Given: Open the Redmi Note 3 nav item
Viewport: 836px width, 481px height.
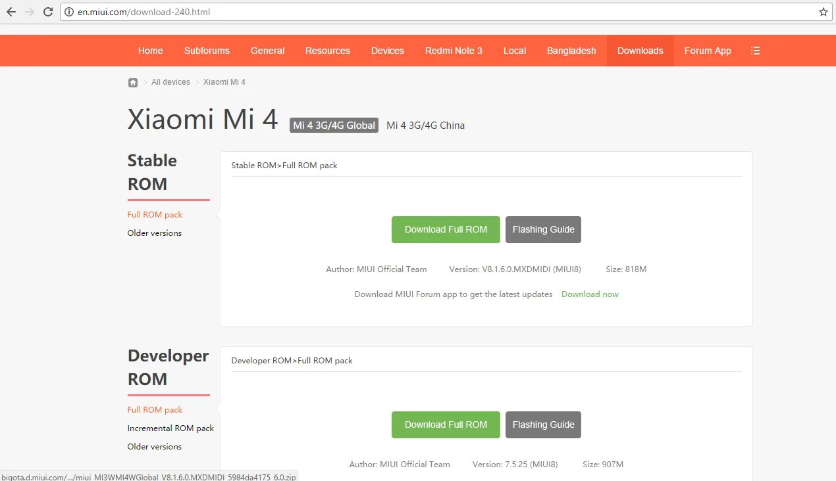Looking at the screenshot, I should pos(454,51).
